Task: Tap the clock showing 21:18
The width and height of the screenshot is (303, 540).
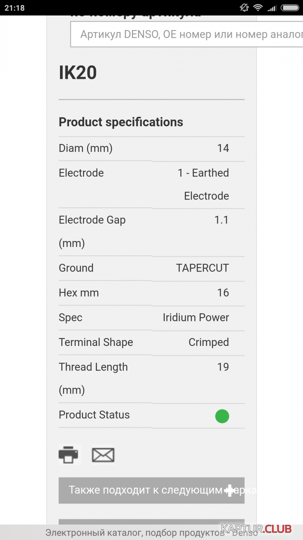Action: [15, 8]
